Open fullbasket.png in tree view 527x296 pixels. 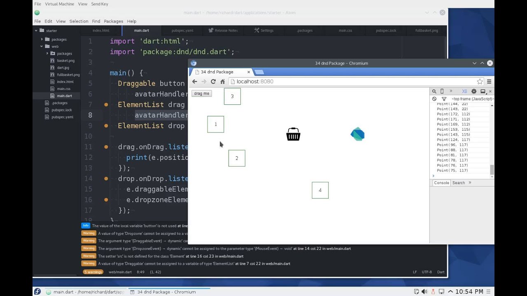[68, 75]
